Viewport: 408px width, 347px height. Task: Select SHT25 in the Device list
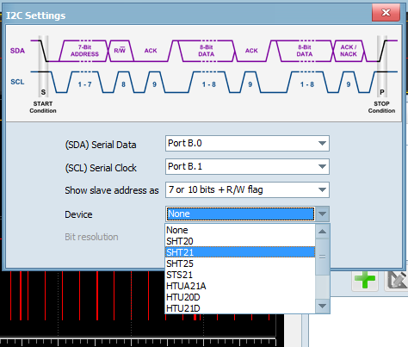click(x=240, y=263)
